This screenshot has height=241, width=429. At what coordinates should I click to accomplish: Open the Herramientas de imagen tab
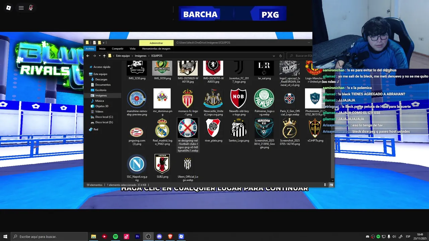click(x=156, y=49)
